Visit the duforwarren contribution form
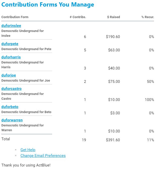Image resolution: width=159 pixels, height=171 pixels. (x=12, y=120)
